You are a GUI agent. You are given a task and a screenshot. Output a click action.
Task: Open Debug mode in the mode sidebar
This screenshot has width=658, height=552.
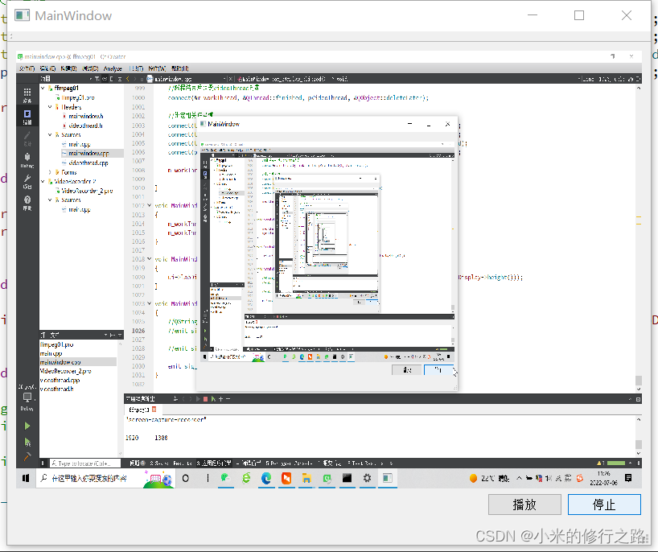(x=27, y=160)
